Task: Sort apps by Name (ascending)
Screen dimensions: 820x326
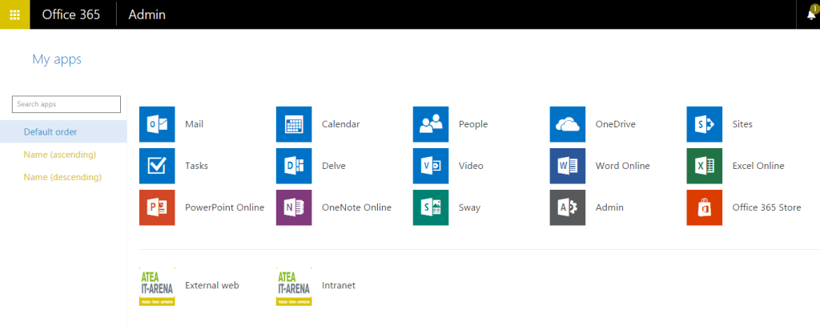Action: tap(60, 154)
